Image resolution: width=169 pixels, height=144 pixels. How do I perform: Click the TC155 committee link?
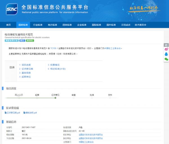point(54,48)
